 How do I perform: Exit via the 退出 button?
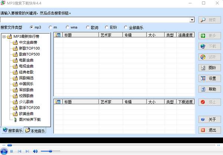[210, 130]
